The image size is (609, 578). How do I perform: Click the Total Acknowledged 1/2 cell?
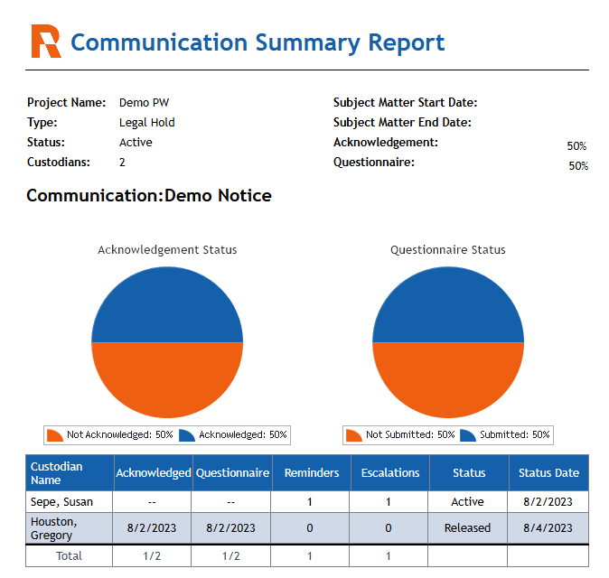(x=152, y=556)
